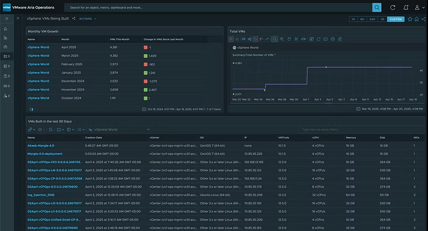The image size is (428, 231).
Task: Open the vSphere World link for March 2025
Action: 38,56
